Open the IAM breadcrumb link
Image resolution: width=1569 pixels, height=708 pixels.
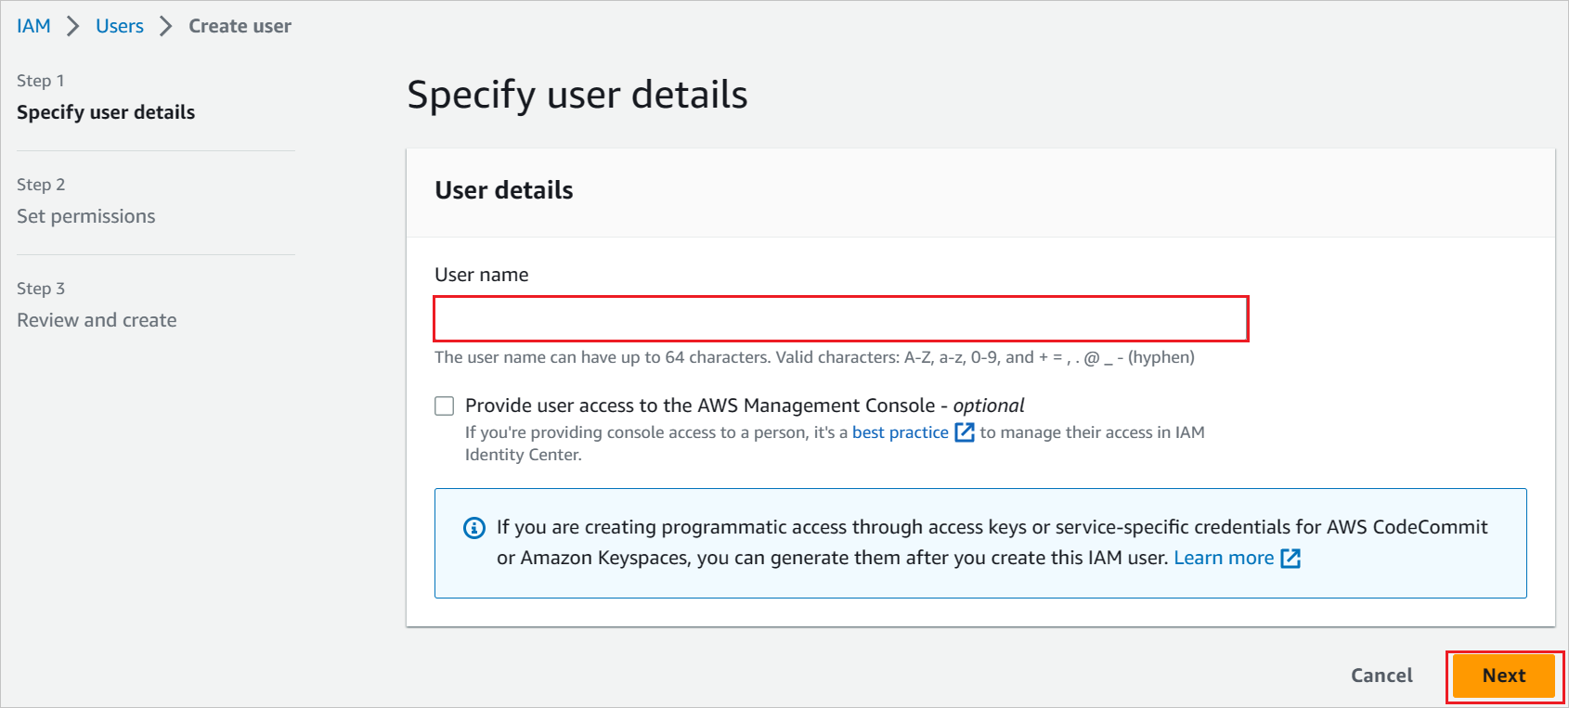[x=33, y=26]
